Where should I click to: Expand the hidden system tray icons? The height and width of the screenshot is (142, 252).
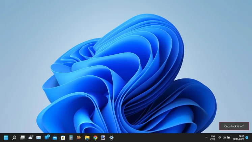pyautogui.click(x=206, y=138)
